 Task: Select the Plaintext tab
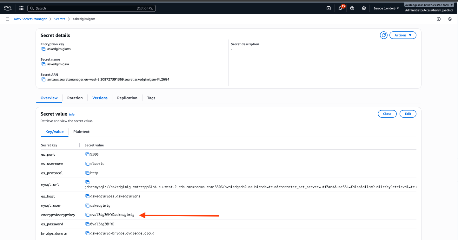tap(81, 132)
